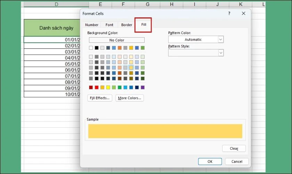Click the Clear button
The image size is (292, 174).
point(234,149)
